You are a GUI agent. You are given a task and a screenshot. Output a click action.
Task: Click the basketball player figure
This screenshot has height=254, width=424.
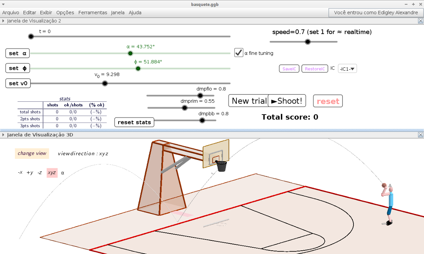tap(389, 205)
